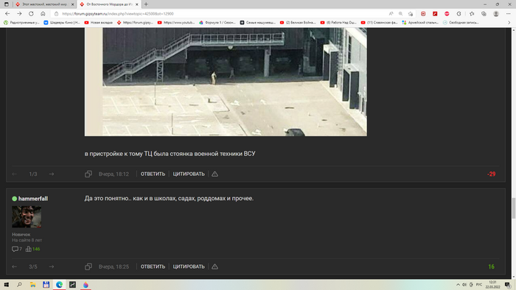Open tab actions menu icon at top-left
This screenshot has height=290, width=516.
coord(6,4)
